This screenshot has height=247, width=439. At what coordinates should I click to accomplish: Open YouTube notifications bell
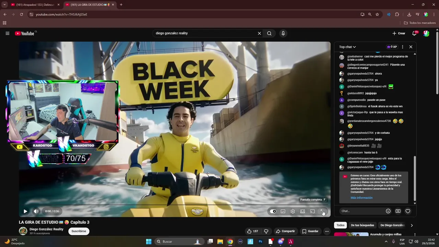[x=414, y=33]
